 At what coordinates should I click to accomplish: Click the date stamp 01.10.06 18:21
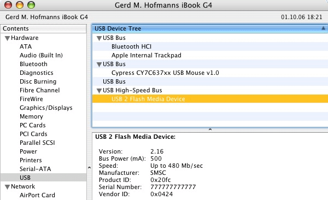301,17
